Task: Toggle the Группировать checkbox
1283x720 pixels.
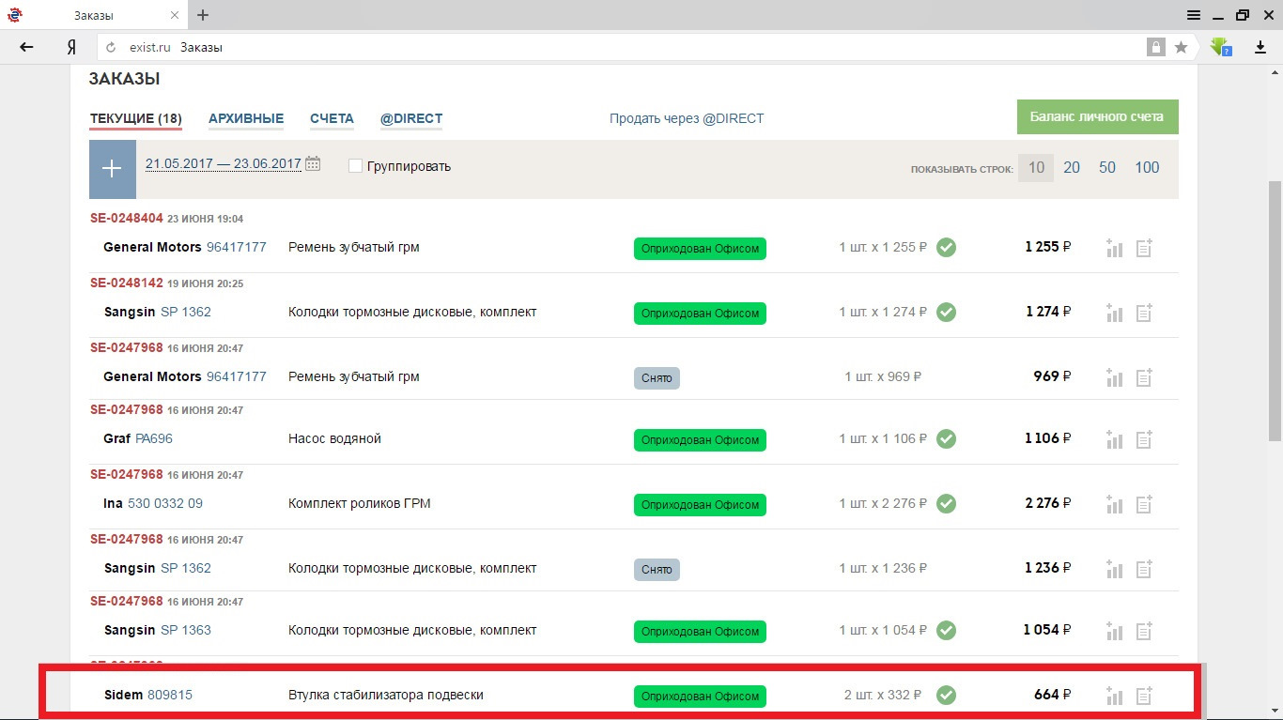Action: point(355,165)
